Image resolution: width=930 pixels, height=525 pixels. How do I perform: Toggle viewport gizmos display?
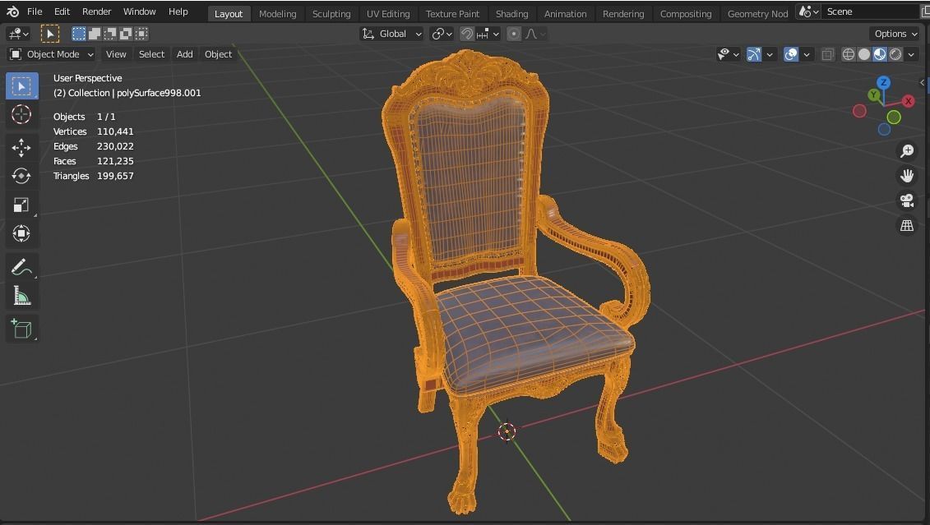click(x=753, y=54)
